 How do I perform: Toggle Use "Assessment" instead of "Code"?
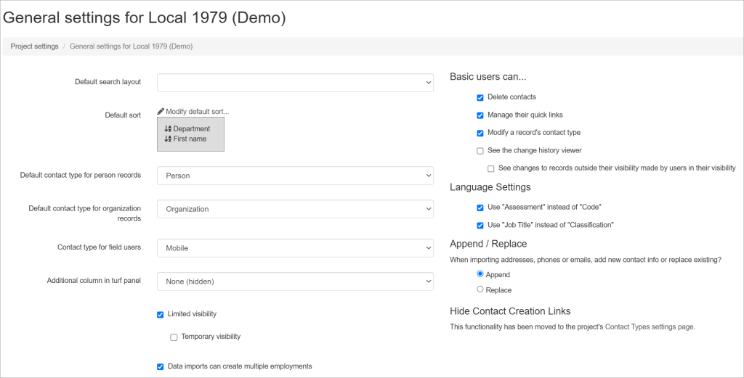tap(480, 208)
